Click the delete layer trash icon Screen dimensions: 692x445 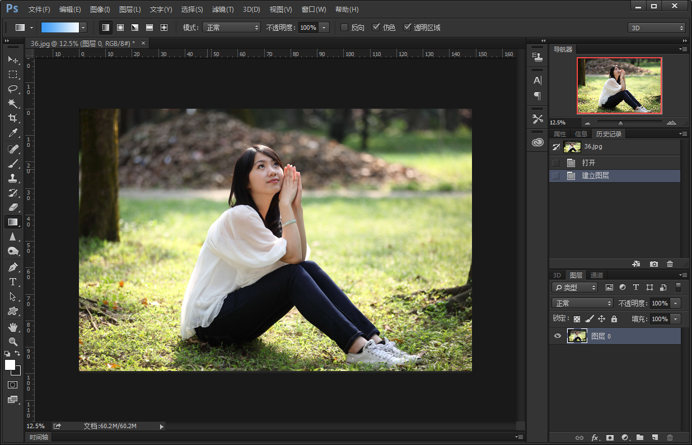670,437
